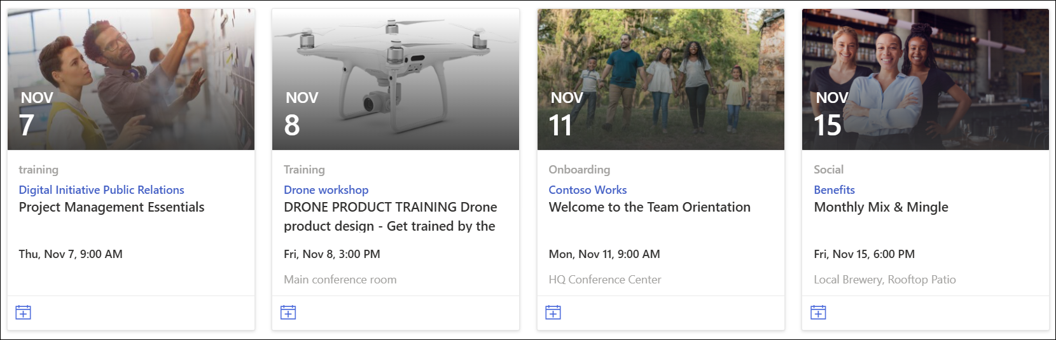The image size is (1056, 340).
Task: Select Welcome to the Team Orientation title
Action: coord(650,207)
